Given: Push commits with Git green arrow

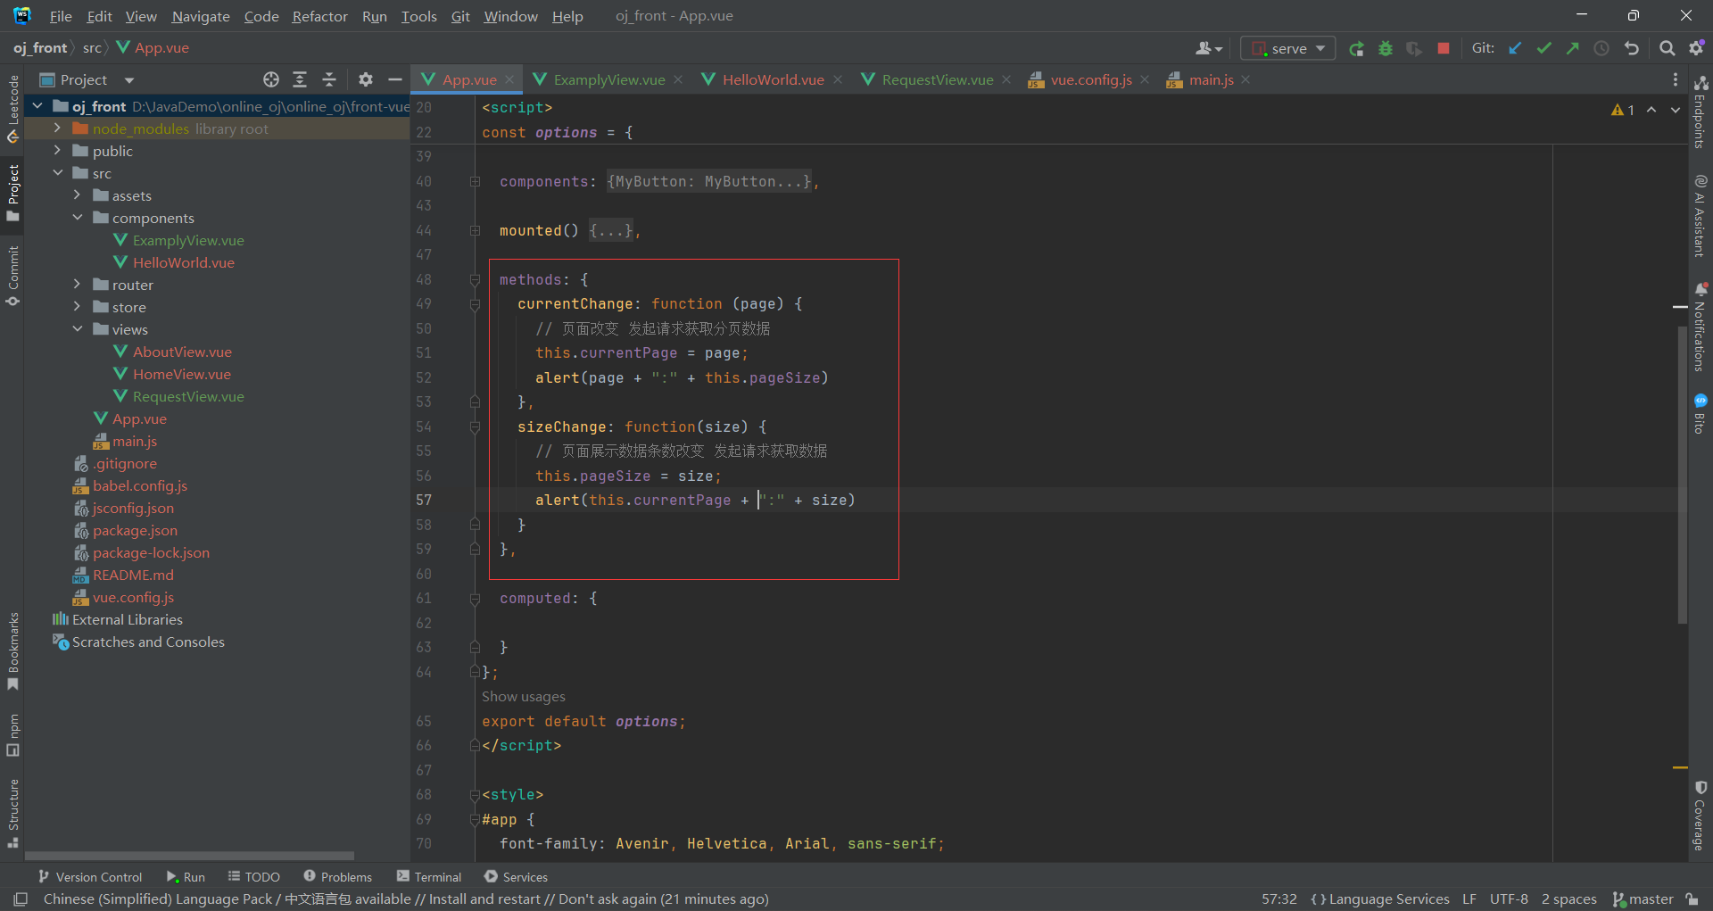Looking at the screenshot, I should coord(1572,48).
